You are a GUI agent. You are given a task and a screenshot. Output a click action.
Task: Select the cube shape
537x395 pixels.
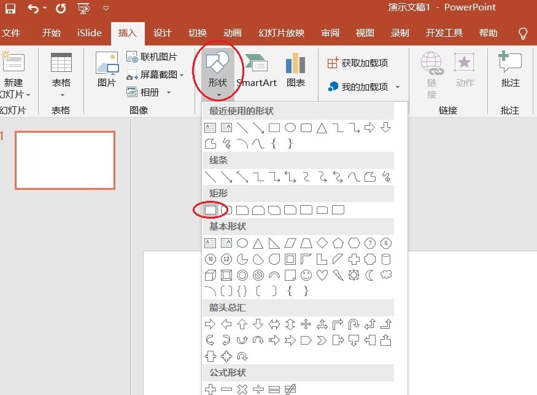(211, 275)
